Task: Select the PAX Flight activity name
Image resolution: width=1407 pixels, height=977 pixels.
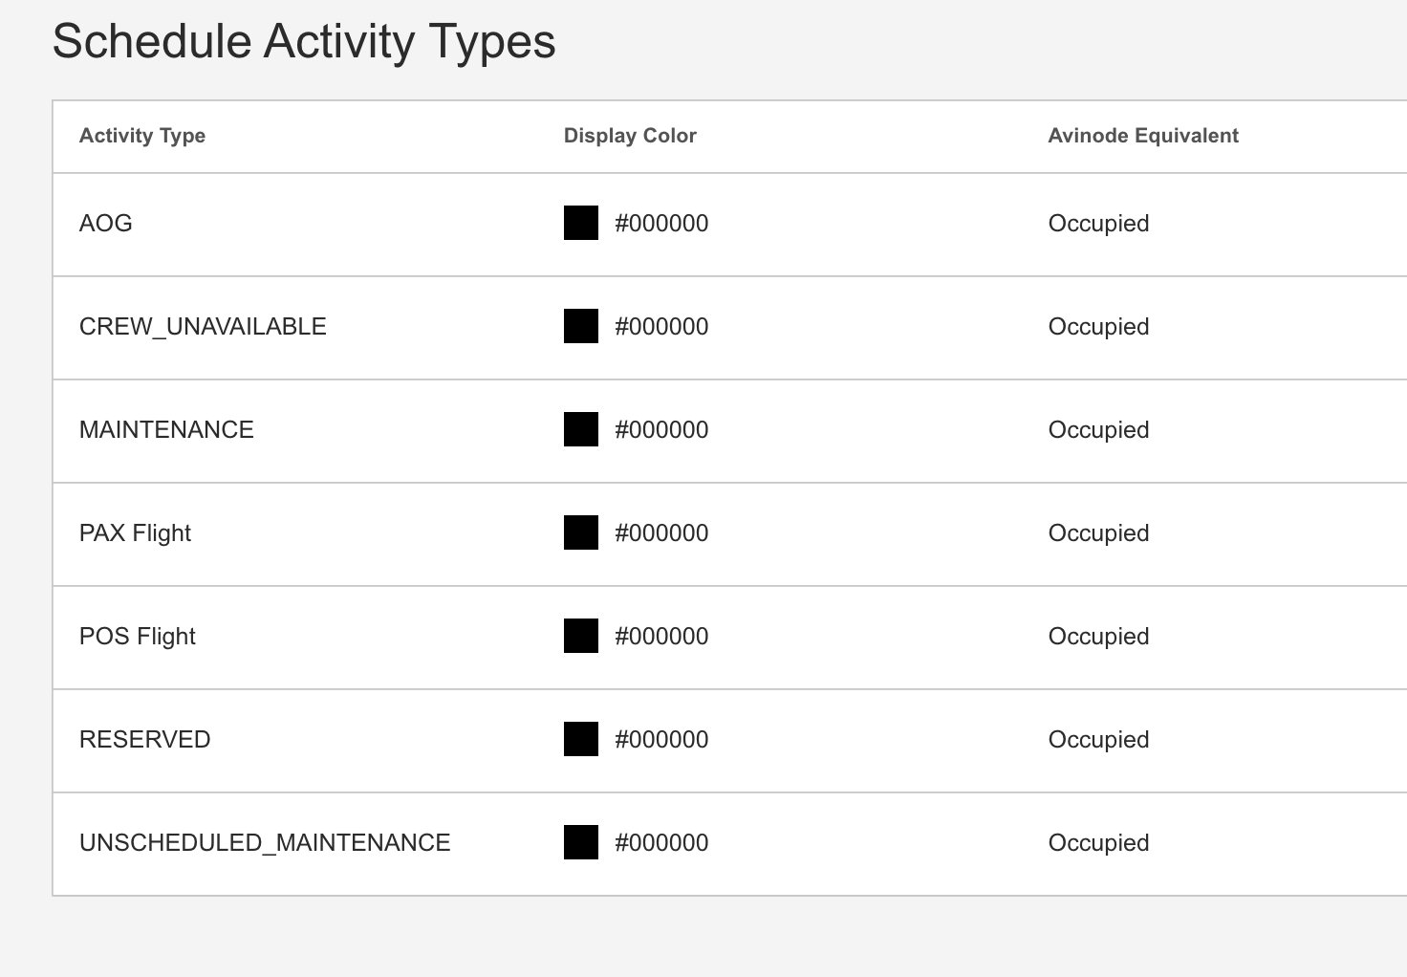Action: (135, 532)
